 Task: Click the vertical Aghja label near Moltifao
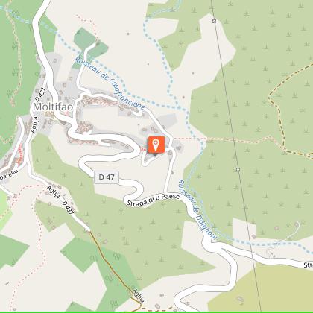click(x=34, y=124)
